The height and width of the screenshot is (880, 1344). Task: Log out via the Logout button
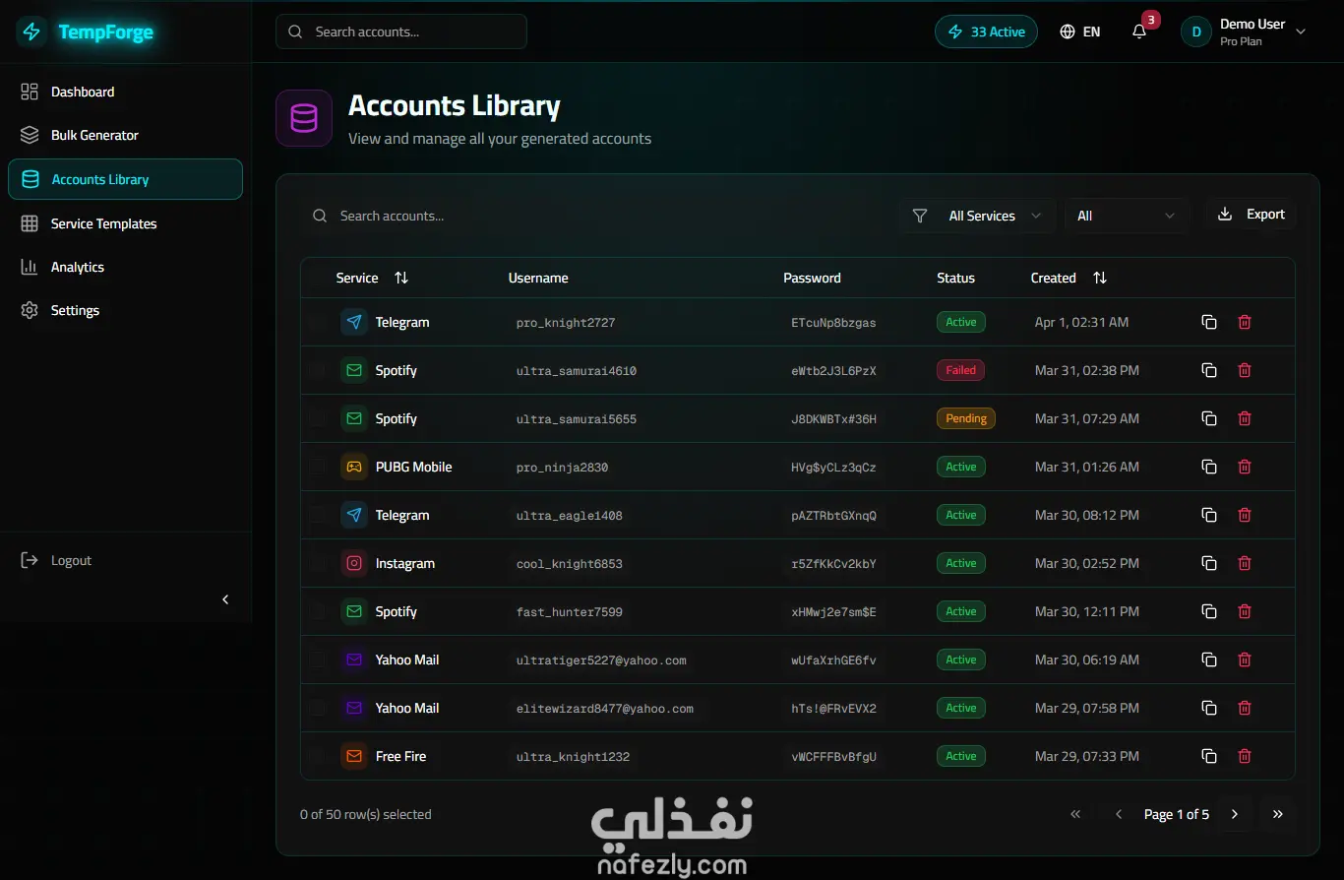pos(125,560)
